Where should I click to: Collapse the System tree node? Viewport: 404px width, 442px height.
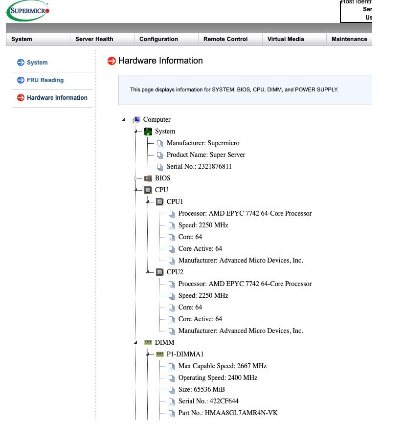pos(135,132)
